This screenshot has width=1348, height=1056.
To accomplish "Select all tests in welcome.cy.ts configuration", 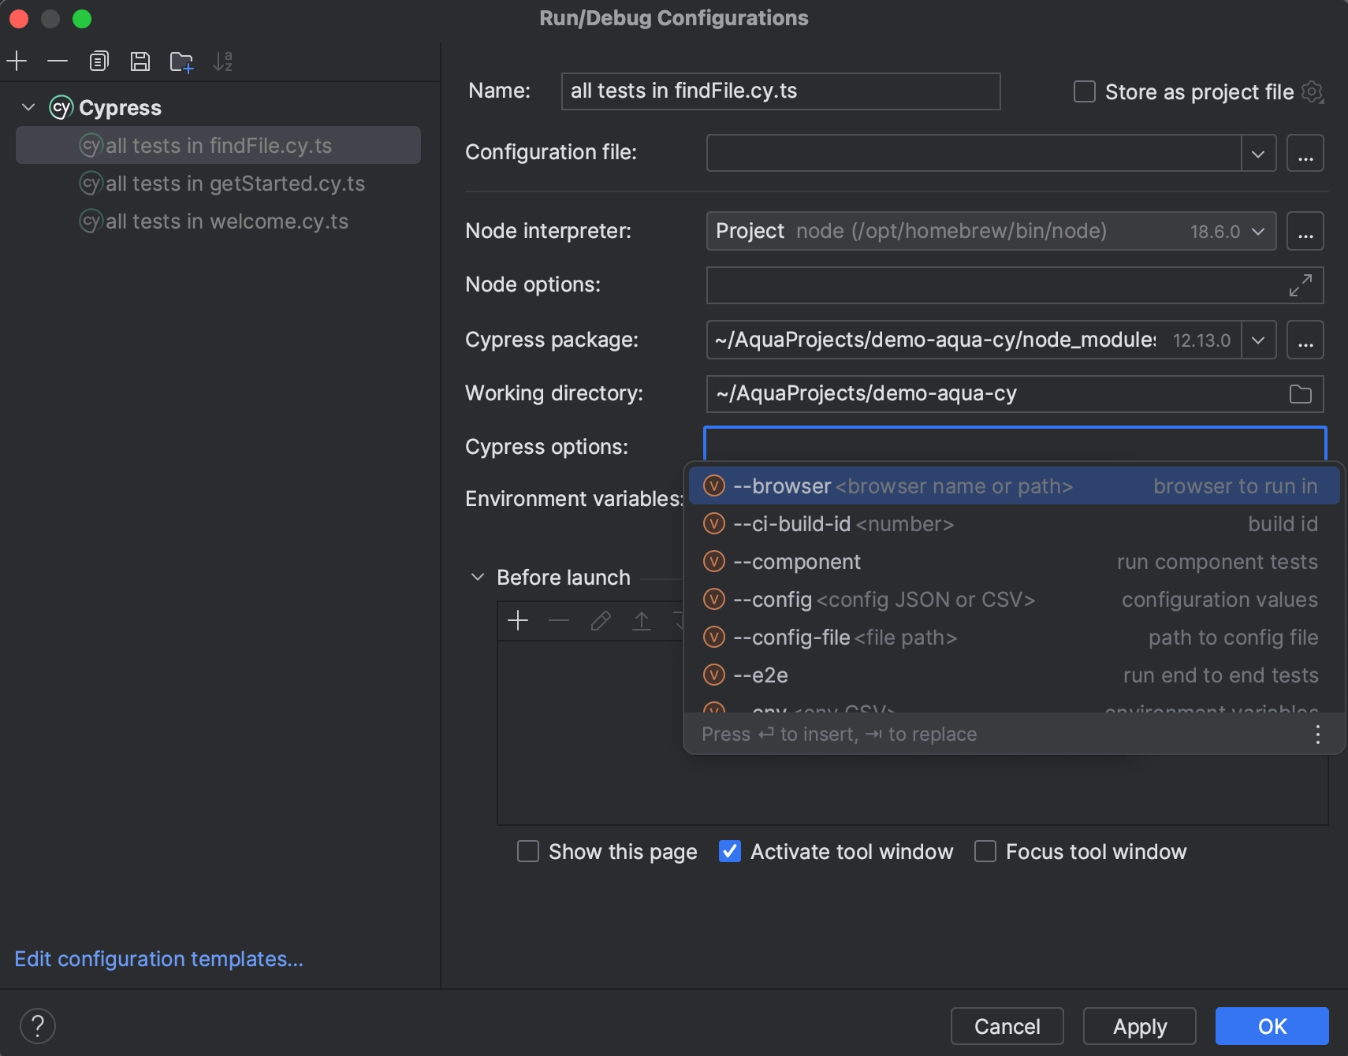I will (x=218, y=221).
